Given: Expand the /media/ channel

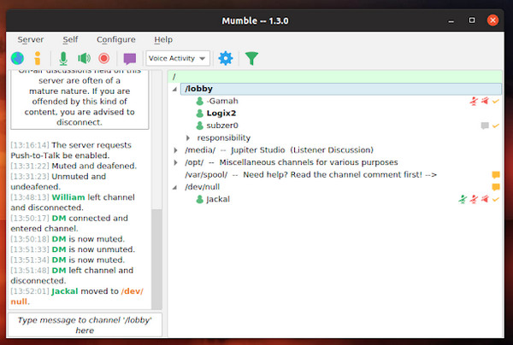Looking at the screenshot, I should click(x=175, y=150).
